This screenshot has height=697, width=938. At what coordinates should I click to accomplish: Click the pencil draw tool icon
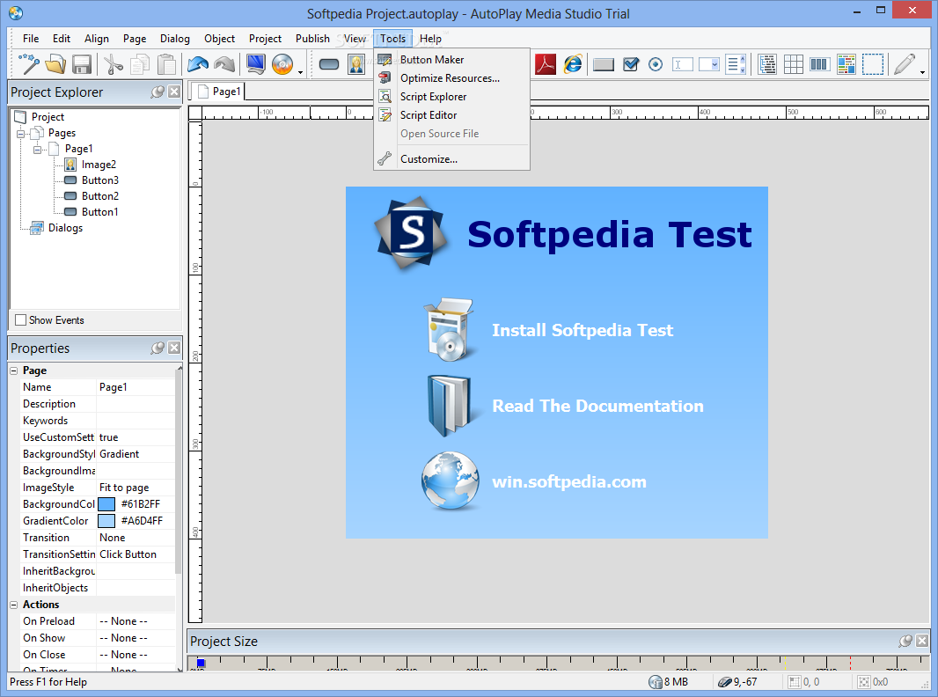coord(905,64)
